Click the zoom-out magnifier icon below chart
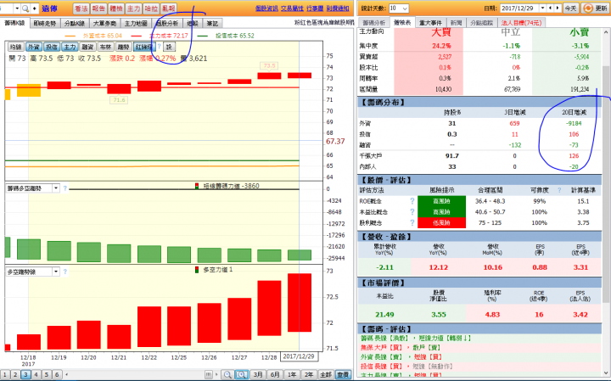Screen dimensions: 611x381 coord(227,375)
